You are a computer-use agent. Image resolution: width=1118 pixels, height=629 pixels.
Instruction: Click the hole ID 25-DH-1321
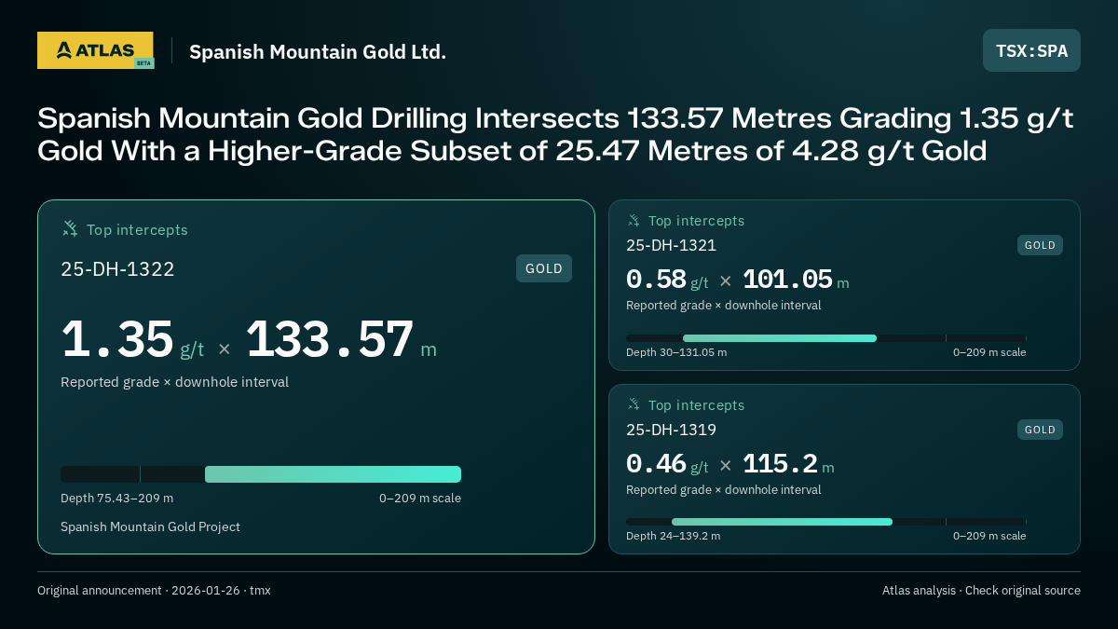click(x=671, y=245)
